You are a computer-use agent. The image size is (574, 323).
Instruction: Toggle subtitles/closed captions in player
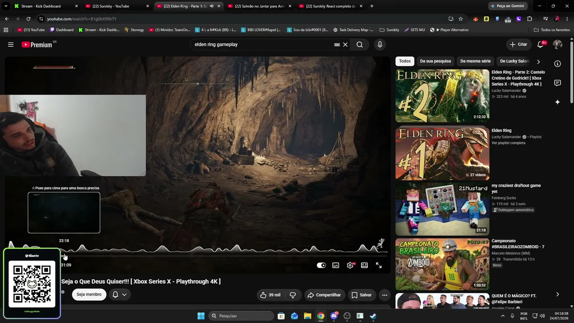coord(336,265)
